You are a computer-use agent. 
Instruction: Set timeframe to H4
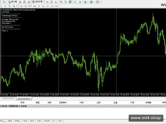click(43, 6)
